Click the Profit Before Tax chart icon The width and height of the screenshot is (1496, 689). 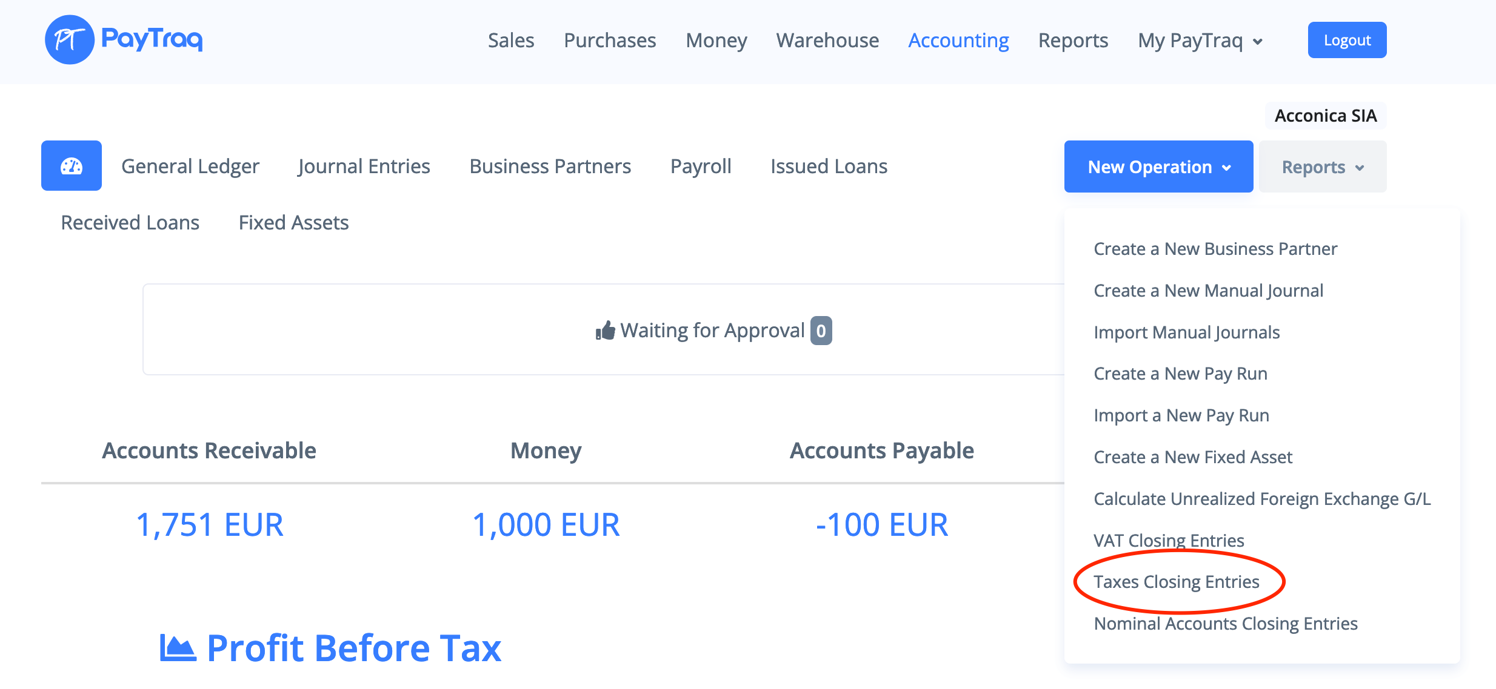(178, 648)
